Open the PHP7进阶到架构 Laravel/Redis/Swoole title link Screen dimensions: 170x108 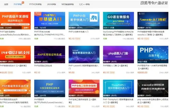coord(15,33)
